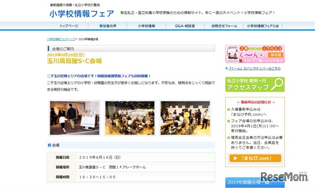Click the orange 「まなび.com」 button

pyautogui.click(x=255, y=158)
